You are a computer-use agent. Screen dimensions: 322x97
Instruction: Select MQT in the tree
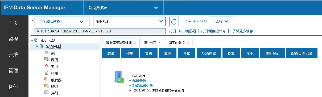click(x=55, y=86)
